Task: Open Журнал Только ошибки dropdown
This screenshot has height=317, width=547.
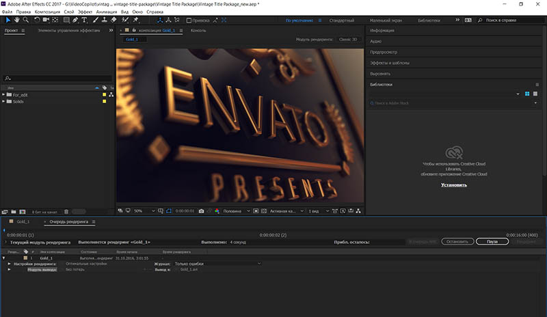Action: [217, 264]
